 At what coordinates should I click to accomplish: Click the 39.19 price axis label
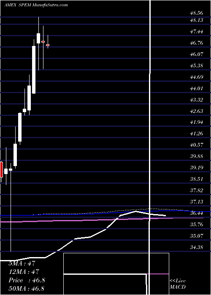pyautogui.click(x=197, y=168)
